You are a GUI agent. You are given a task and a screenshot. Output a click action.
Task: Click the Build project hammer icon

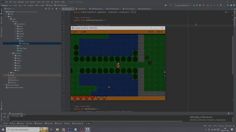pos(171,5)
